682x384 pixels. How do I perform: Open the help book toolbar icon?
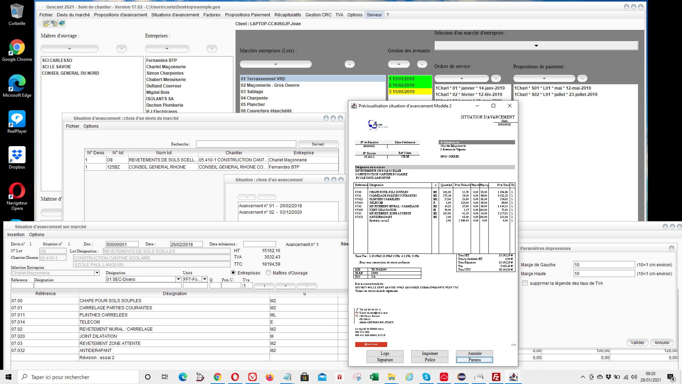(62, 23)
